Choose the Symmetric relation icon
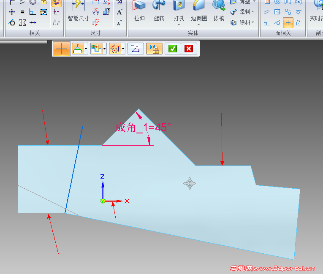Image resolution: width=323 pixels, height=274 pixels. [x=22, y=22]
